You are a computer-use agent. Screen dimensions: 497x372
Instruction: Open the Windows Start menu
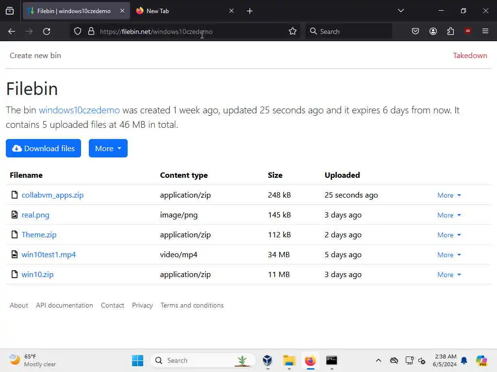click(137, 360)
